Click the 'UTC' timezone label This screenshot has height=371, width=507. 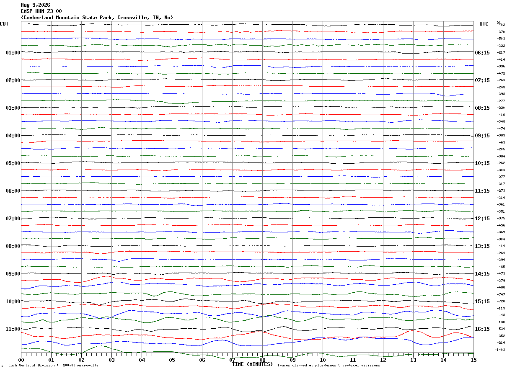(x=484, y=24)
